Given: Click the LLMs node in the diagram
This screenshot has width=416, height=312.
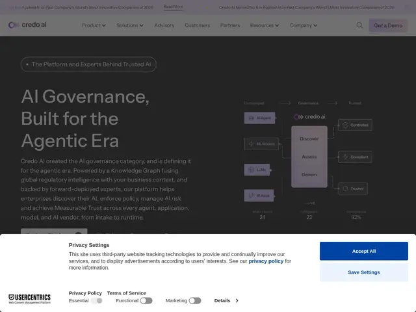Looking at the screenshot, I should (x=257, y=170).
